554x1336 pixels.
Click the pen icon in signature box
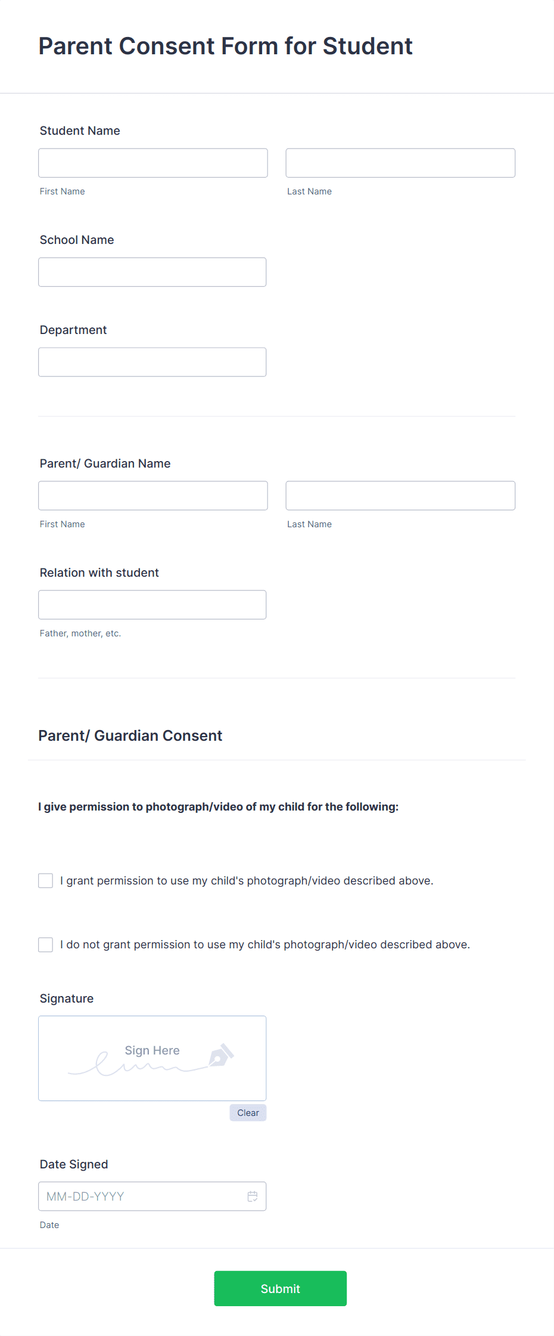pyautogui.click(x=221, y=1055)
